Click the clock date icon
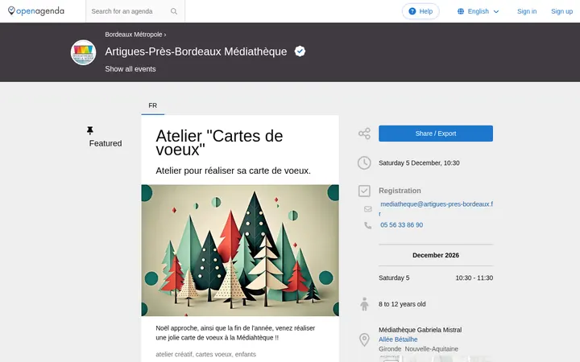 [x=364, y=162]
